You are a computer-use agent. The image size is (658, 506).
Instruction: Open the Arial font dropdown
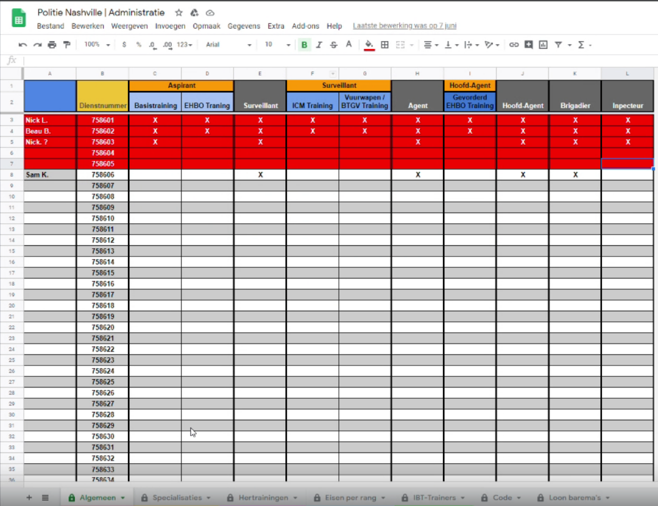[x=229, y=45]
